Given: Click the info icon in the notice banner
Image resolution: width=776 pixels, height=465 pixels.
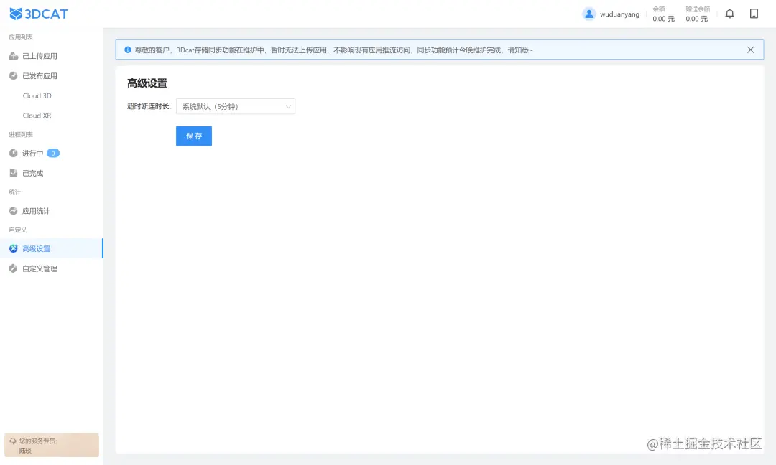Looking at the screenshot, I should (x=128, y=50).
